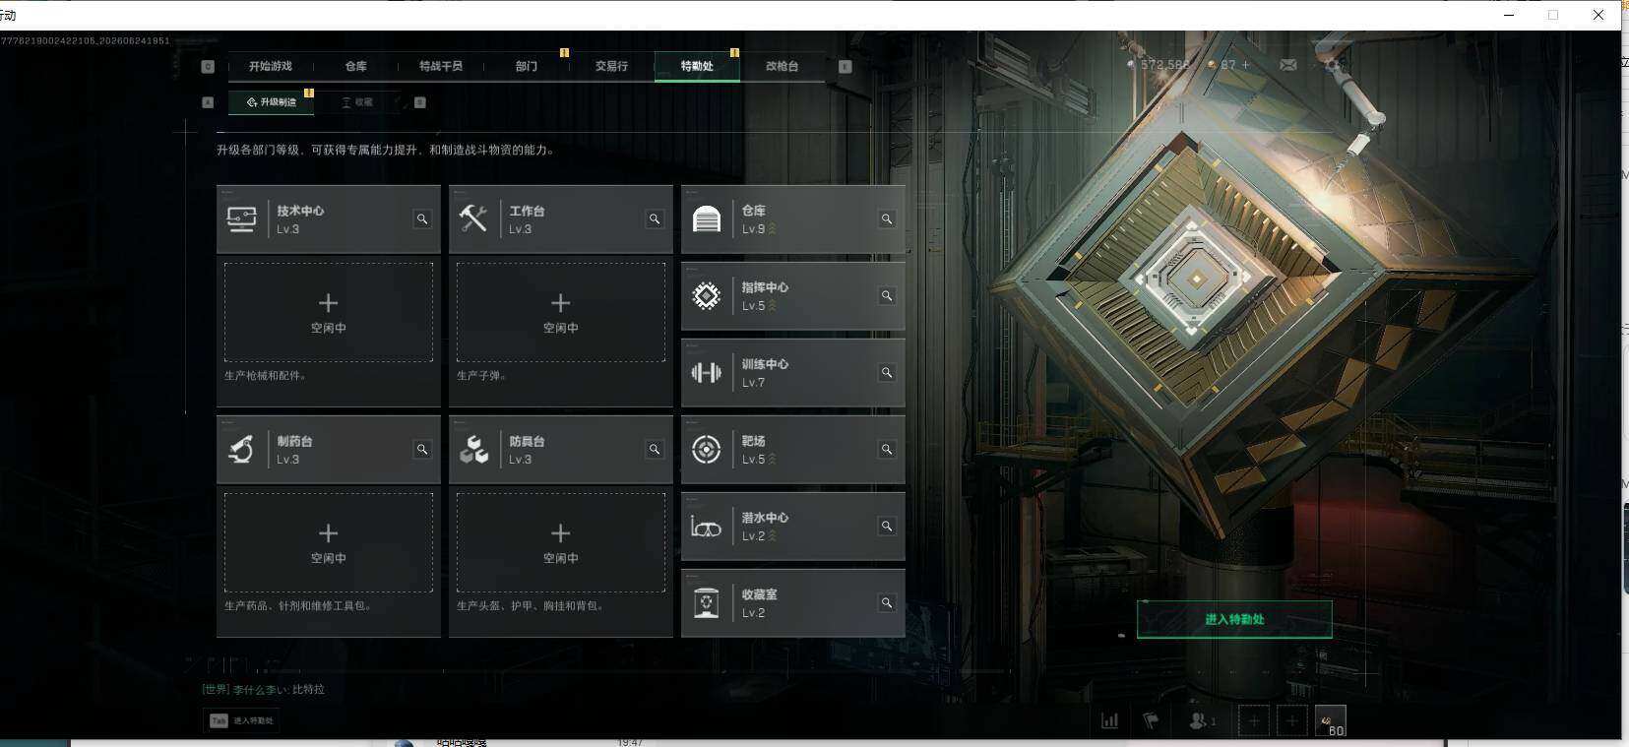Click the 生产药品、针剂和维修工具包 text
The image size is (1629, 747).
(x=298, y=605)
